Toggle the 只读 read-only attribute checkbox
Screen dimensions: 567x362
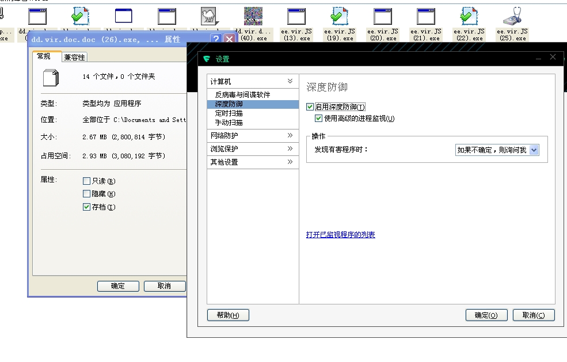click(87, 181)
